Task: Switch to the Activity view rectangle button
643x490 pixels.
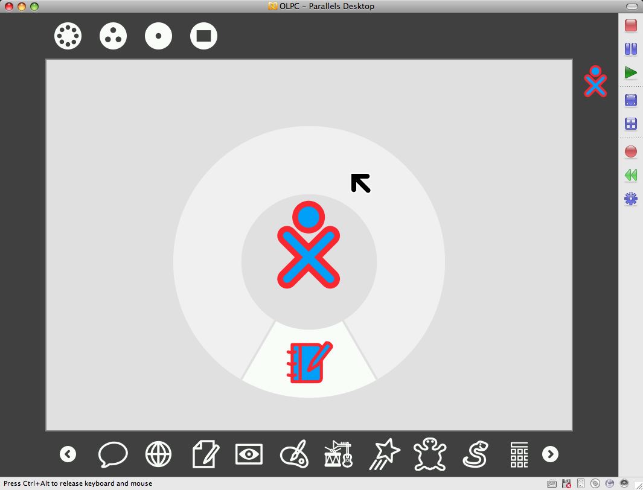Action: tap(203, 36)
